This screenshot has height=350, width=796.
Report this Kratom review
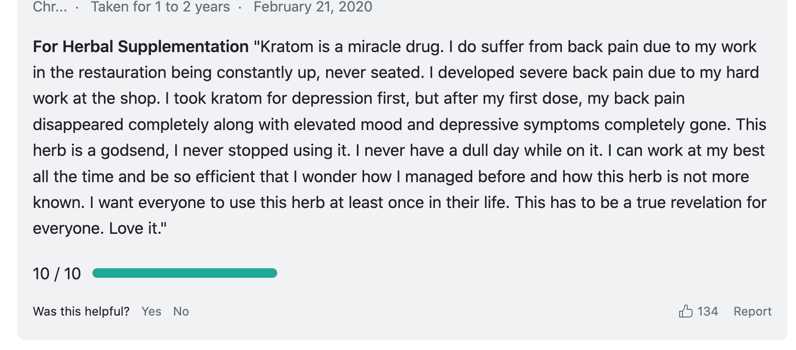tap(752, 311)
